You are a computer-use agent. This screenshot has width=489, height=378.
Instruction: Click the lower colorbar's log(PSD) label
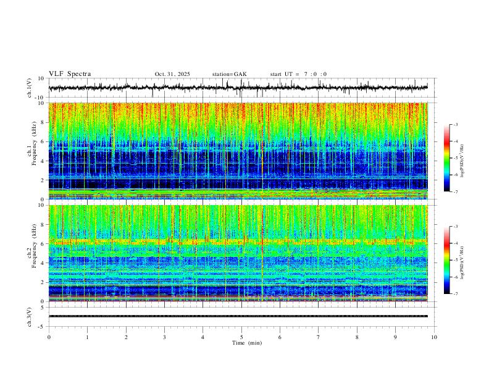[x=462, y=263]
